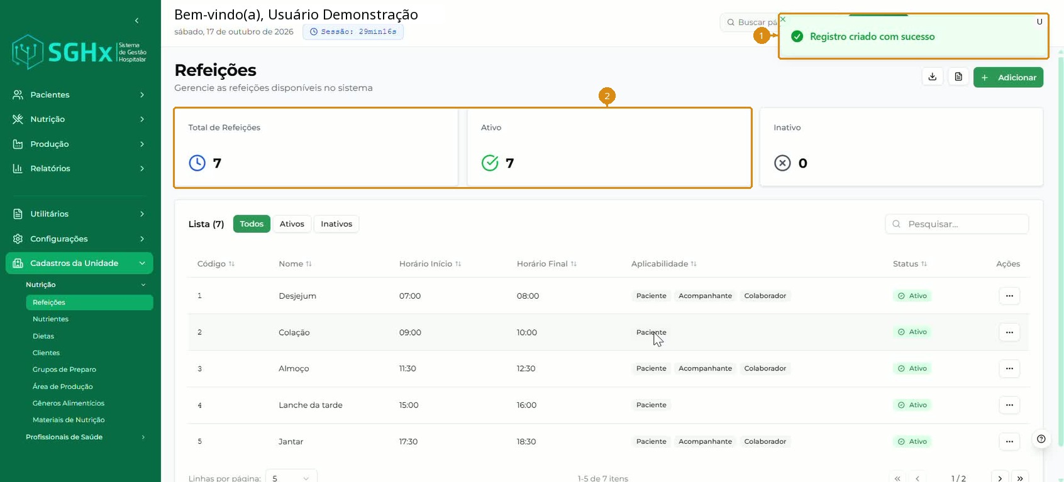This screenshot has height=482, width=1064.
Task: Sort by Horário Início column
Action: coord(430,264)
